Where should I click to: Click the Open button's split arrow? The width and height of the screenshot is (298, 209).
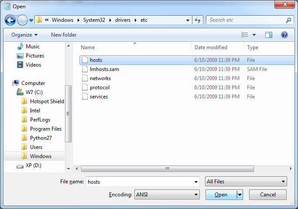click(x=240, y=195)
